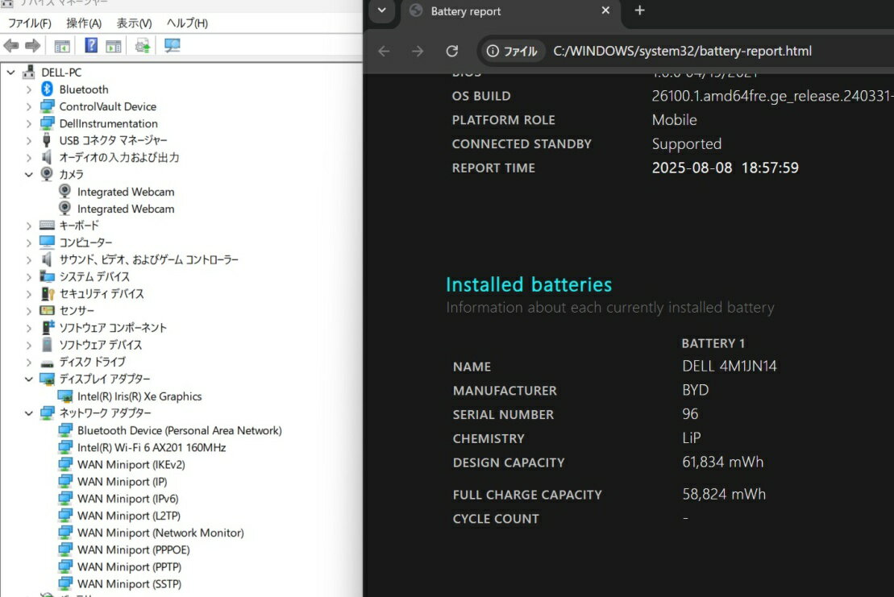Click the Bluetooth category icon
The width and height of the screenshot is (894, 597).
coord(48,89)
